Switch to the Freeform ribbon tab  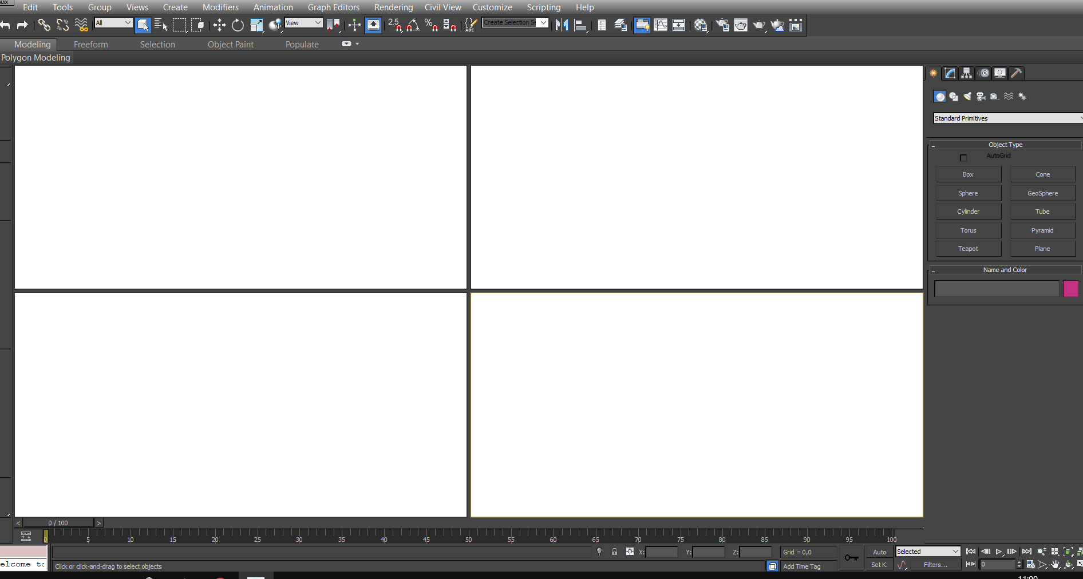(x=90, y=44)
